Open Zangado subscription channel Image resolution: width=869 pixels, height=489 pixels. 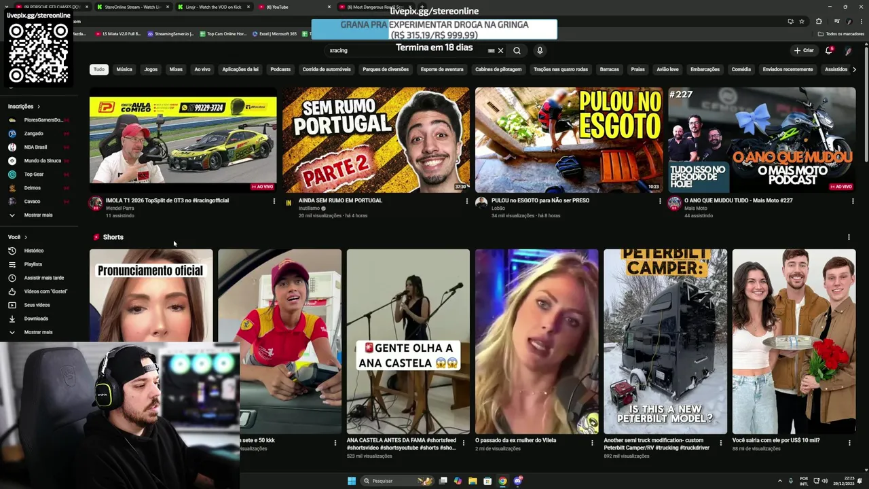[x=33, y=133]
